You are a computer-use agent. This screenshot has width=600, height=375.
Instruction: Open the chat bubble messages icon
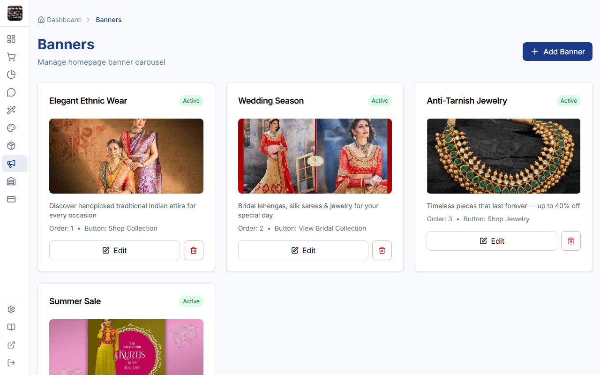11,92
